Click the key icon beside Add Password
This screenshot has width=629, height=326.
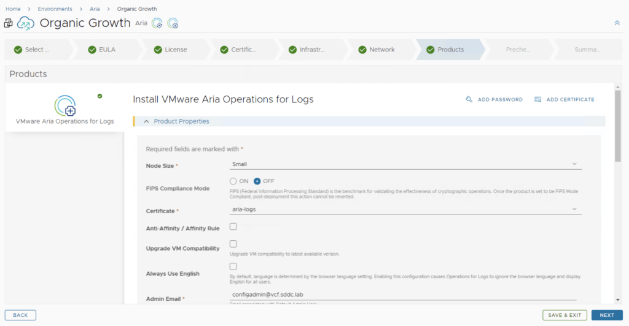pos(469,99)
